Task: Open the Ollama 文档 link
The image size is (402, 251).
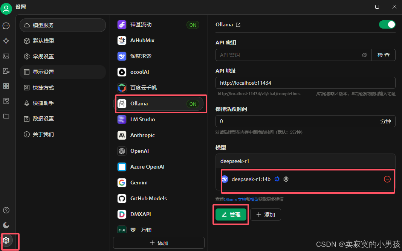Action: [235, 199]
